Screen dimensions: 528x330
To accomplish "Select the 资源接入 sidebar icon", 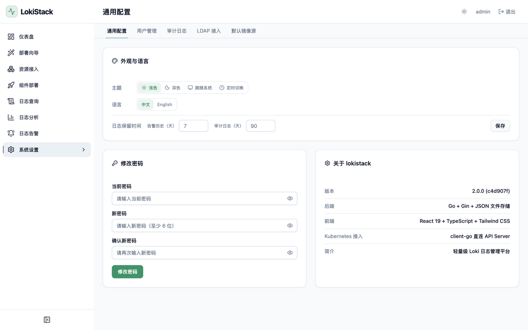I will pyautogui.click(x=11, y=69).
